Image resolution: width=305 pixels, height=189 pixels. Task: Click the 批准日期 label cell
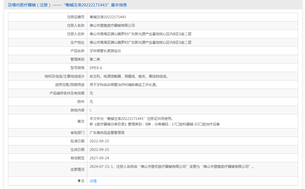[47, 141]
